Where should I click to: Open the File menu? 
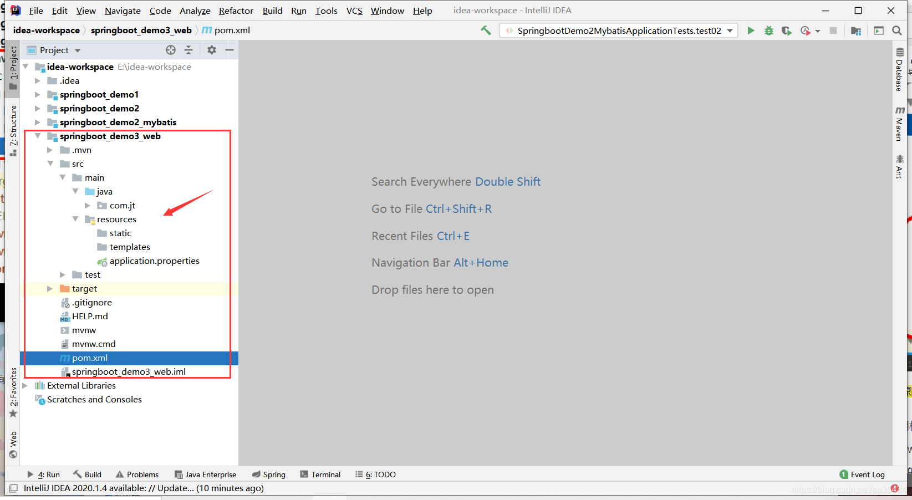pos(36,11)
